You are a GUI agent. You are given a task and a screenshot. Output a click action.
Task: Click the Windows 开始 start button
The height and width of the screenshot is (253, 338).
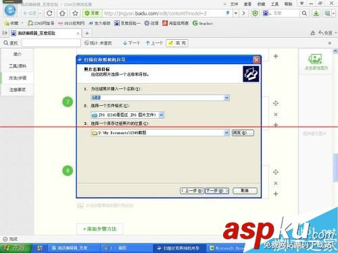pyautogui.click(x=15, y=248)
